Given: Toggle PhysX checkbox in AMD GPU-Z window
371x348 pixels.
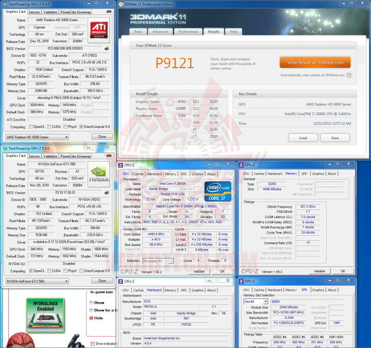Looking at the screenshot, I should [x=65, y=127].
